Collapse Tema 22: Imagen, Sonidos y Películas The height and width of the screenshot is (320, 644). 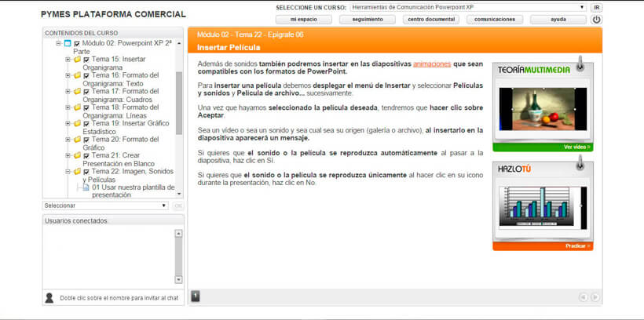click(68, 172)
